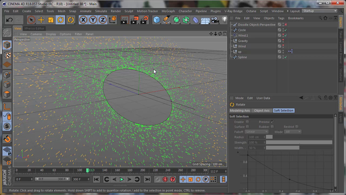Click the Strength slider bar
This screenshot has width=346, height=195.
pyautogui.click(x=299, y=142)
